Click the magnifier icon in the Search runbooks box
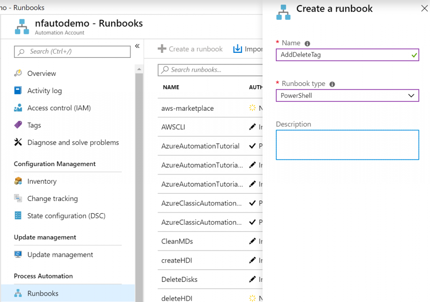This screenshot has height=302, width=430. click(x=165, y=70)
